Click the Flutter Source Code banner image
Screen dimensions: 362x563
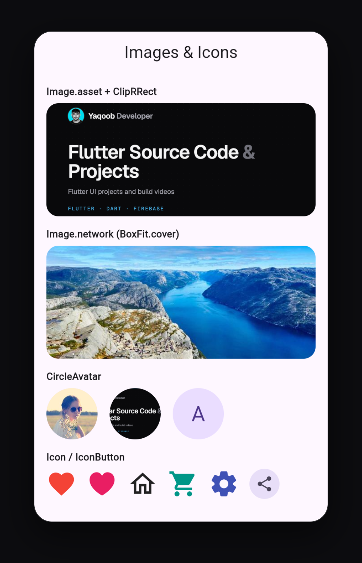[x=181, y=160]
